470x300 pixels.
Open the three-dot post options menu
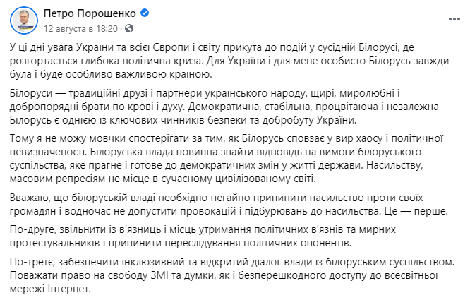click(454, 20)
